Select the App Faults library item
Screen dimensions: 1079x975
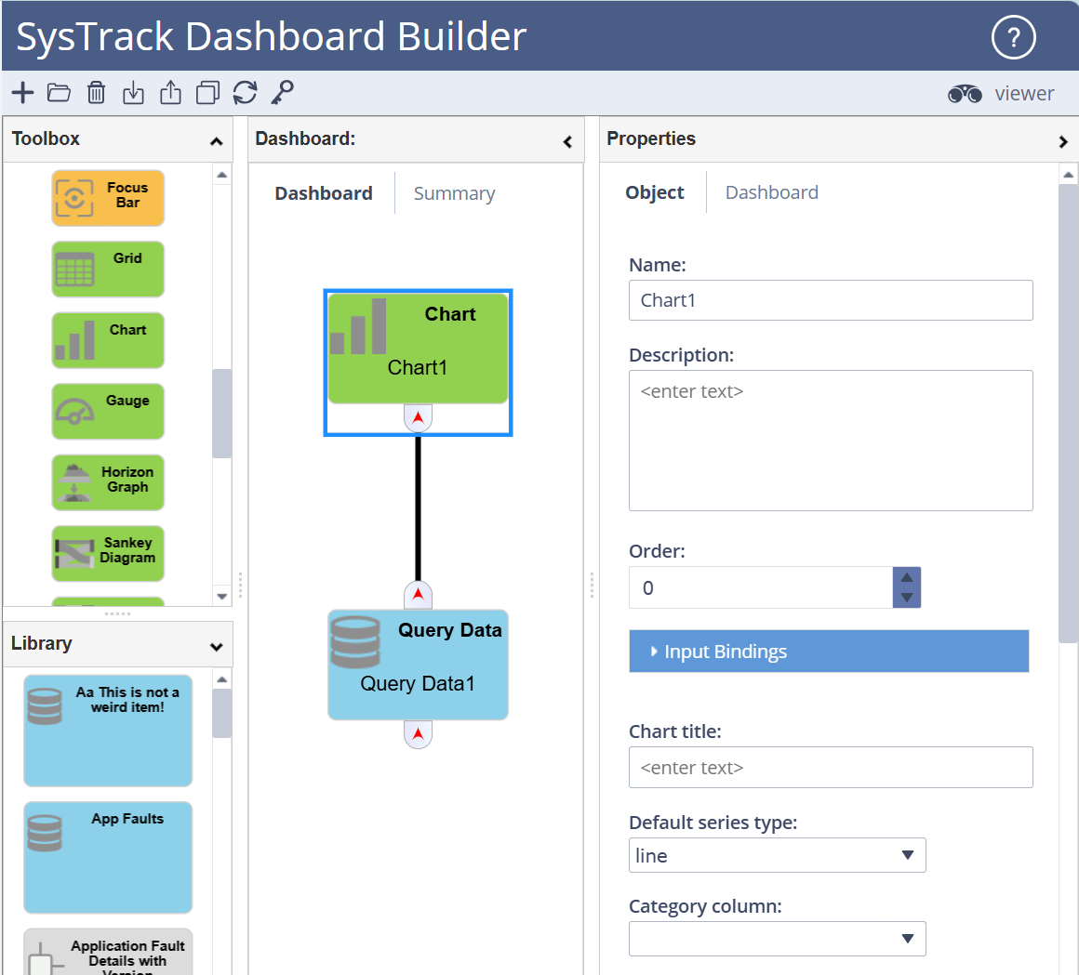(108, 857)
